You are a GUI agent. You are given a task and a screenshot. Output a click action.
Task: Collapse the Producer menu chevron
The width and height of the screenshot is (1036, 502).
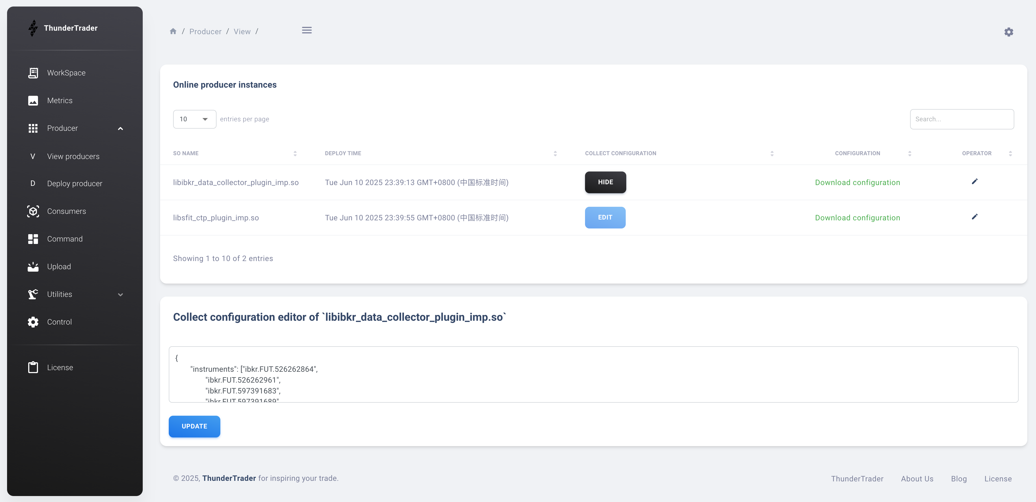(x=120, y=129)
